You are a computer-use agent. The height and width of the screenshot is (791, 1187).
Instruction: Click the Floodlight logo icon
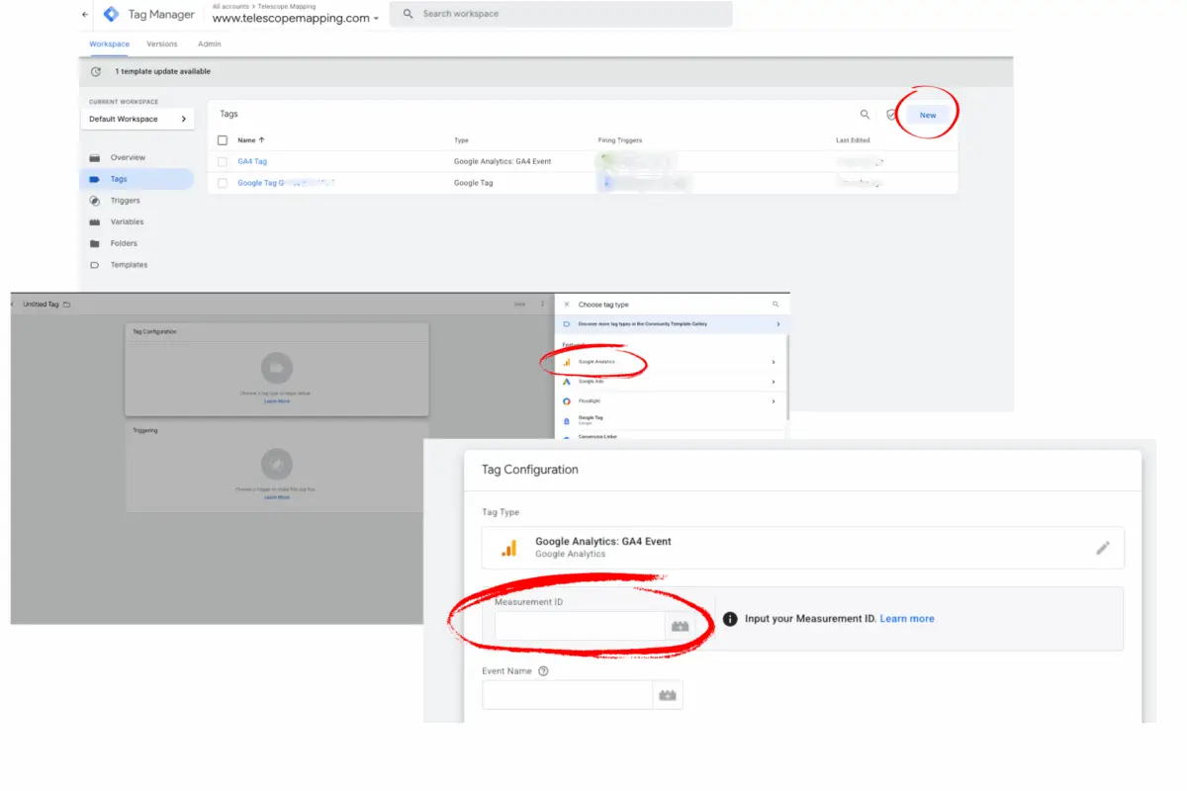coord(567,401)
